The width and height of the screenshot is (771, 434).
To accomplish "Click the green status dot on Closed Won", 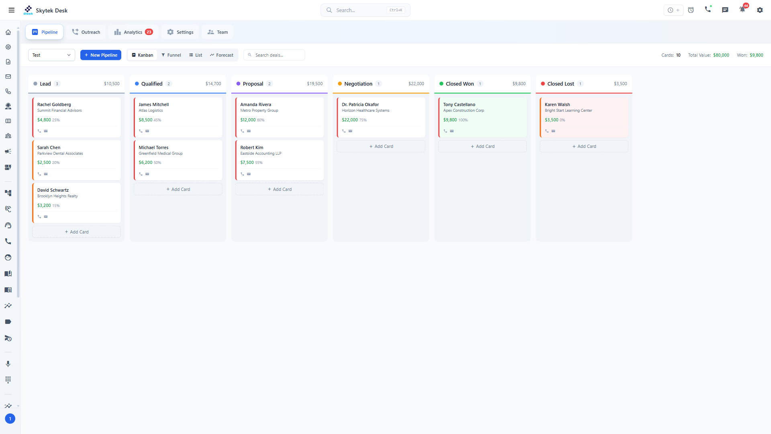I will [x=442, y=84].
